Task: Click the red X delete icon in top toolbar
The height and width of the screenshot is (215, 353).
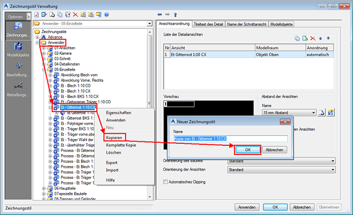Action: click(x=76, y=15)
